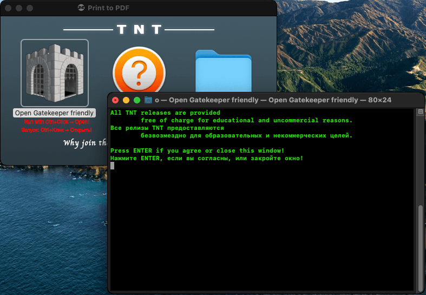Image resolution: width=426 pixels, height=295 pixels.
Task: Open the orange question mark help icon
Action: point(139,69)
